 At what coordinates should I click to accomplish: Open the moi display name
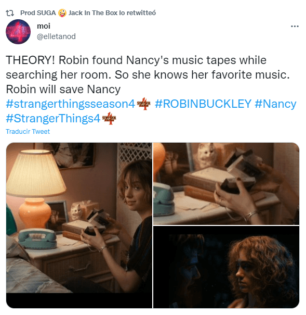(44, 26)
